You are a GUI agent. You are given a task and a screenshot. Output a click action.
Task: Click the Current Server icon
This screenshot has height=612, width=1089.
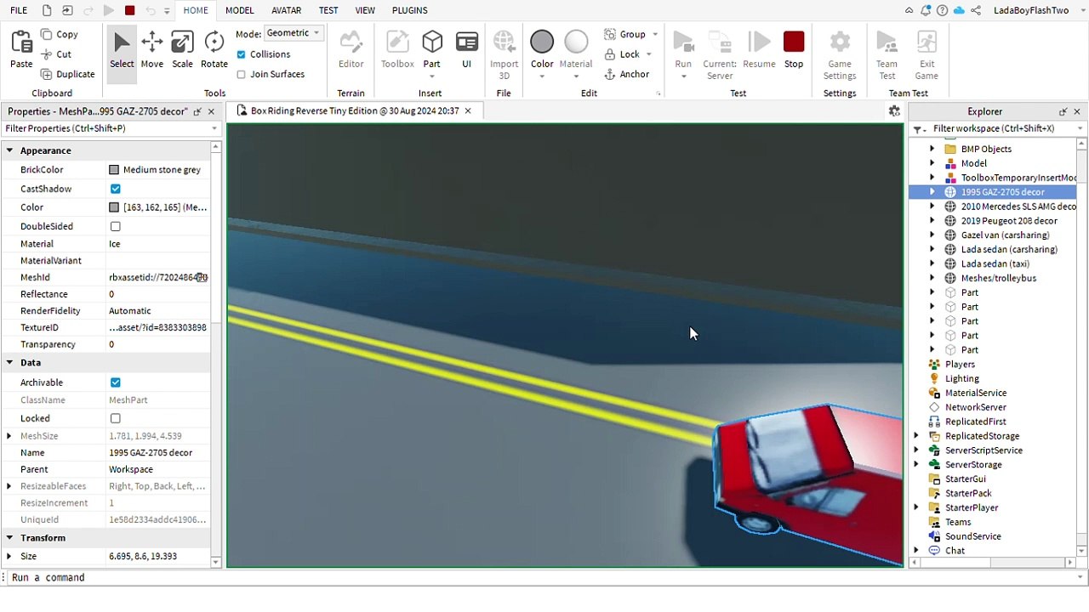(720, 42)
